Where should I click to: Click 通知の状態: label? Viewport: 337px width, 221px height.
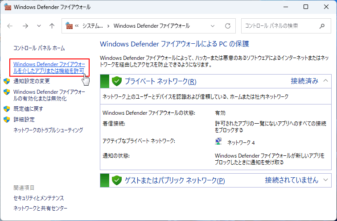(116, 156)
